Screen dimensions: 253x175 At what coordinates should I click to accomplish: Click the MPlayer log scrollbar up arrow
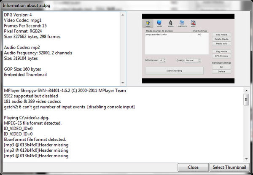click(246, 91)
